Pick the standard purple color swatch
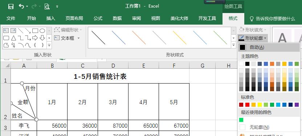The image size is (302, 136). click(297, 105)
